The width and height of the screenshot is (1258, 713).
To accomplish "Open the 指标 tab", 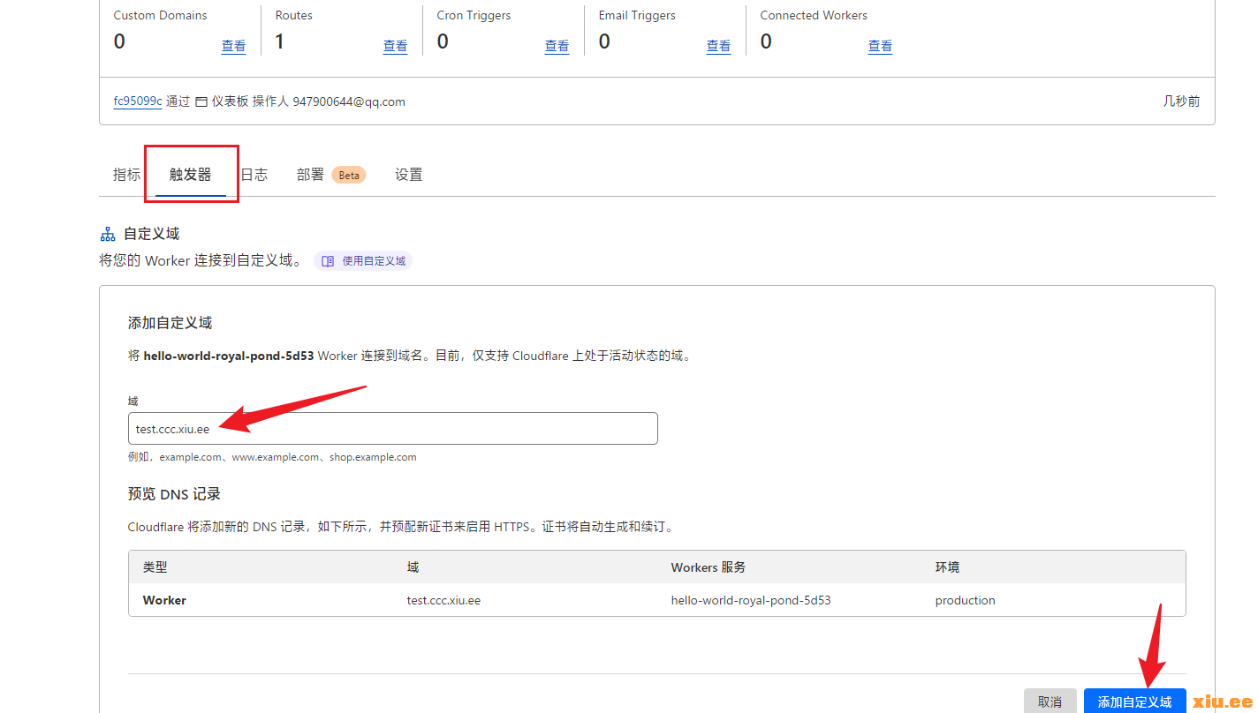I will (126, 175).
